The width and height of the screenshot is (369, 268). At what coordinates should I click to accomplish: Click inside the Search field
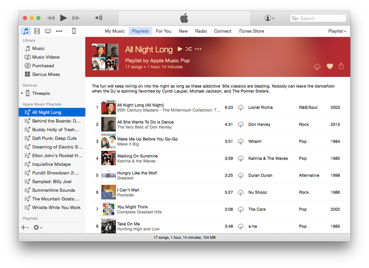tap(319, 18)
